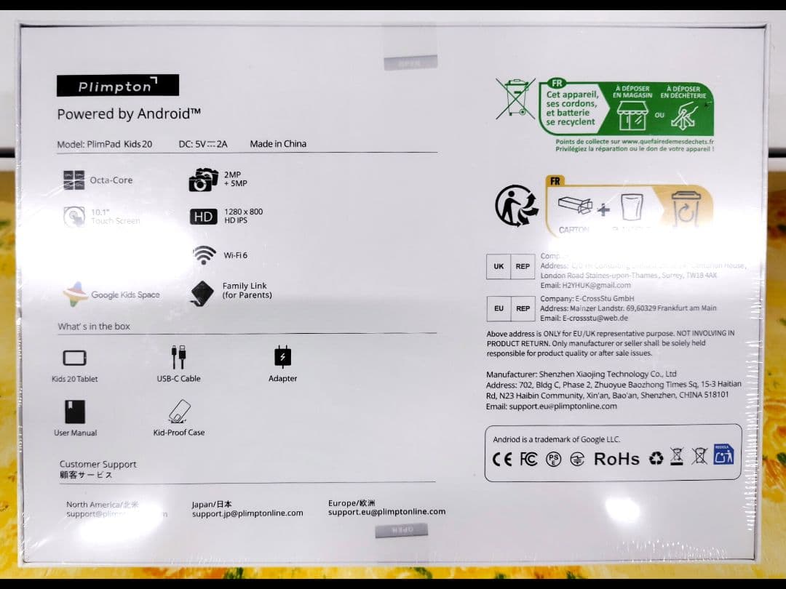Click the PSE circle mark
This screenshot has height=589, width=786.
coord(553,460)
